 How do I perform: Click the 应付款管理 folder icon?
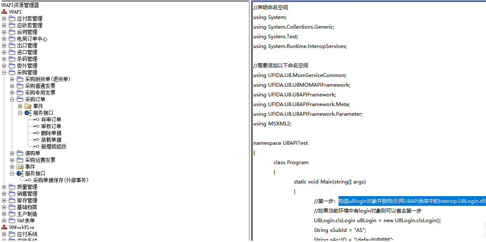pos(12,19)
